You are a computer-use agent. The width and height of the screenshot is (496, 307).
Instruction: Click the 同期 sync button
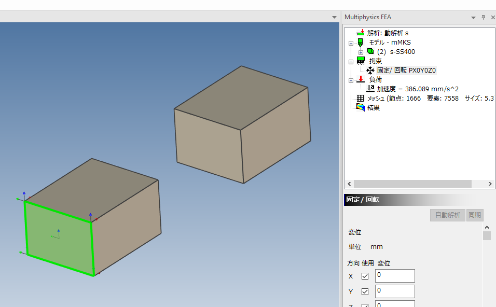pos(475,215)
